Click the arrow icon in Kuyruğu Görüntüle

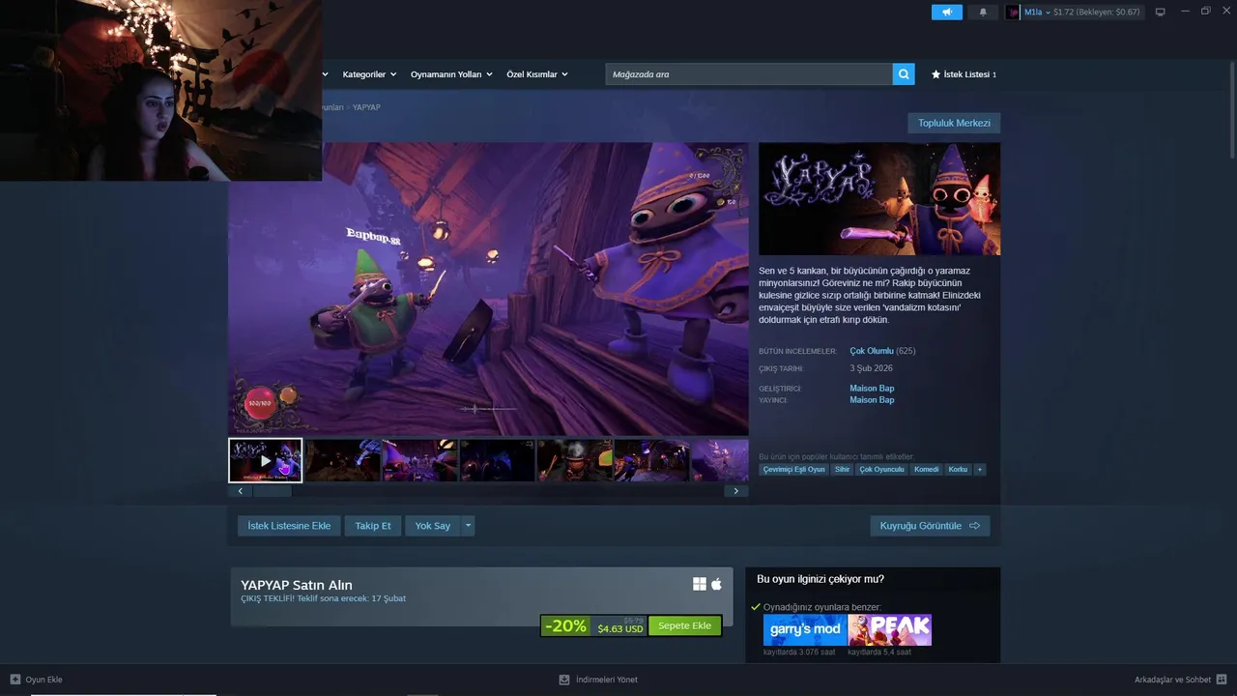974,526
